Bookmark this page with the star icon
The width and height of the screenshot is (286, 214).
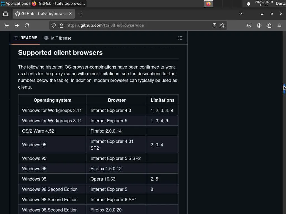click(x=222, y=25)
